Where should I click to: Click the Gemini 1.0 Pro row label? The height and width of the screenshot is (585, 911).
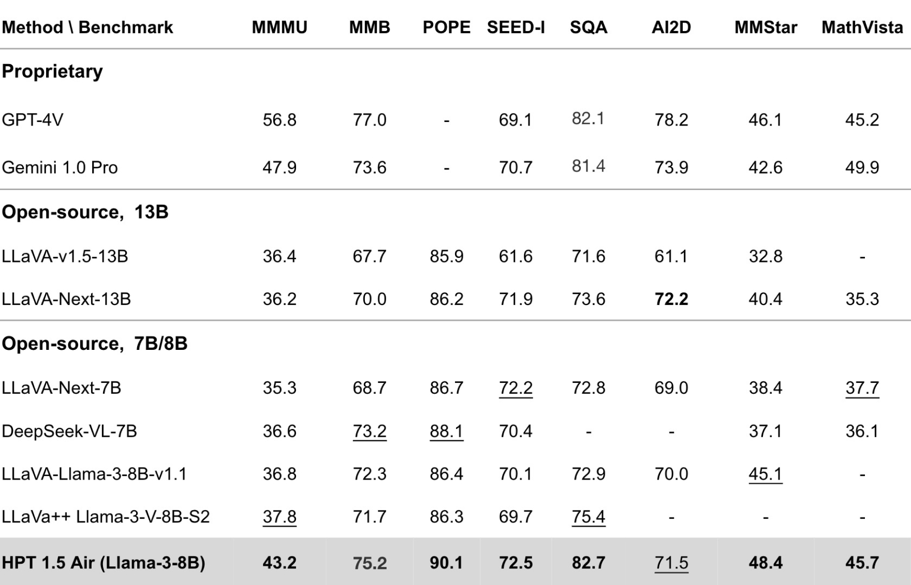click(x=60, y=167)
